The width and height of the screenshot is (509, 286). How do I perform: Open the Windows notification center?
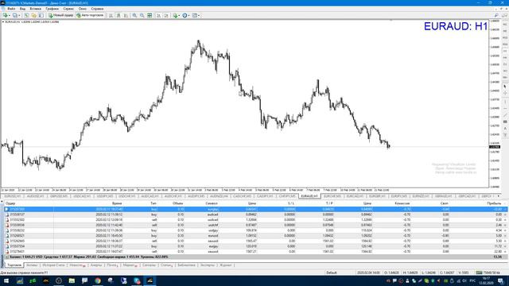tap(501, 280)
